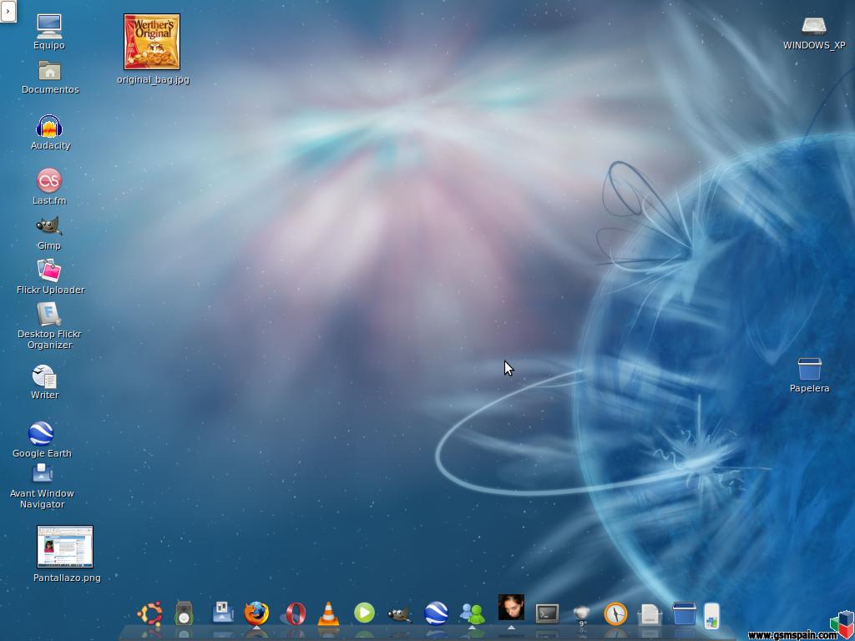Select the 'Avant Window Navigator' label text
The height and width of the screenshot is (641, 855).
point(42,499)
